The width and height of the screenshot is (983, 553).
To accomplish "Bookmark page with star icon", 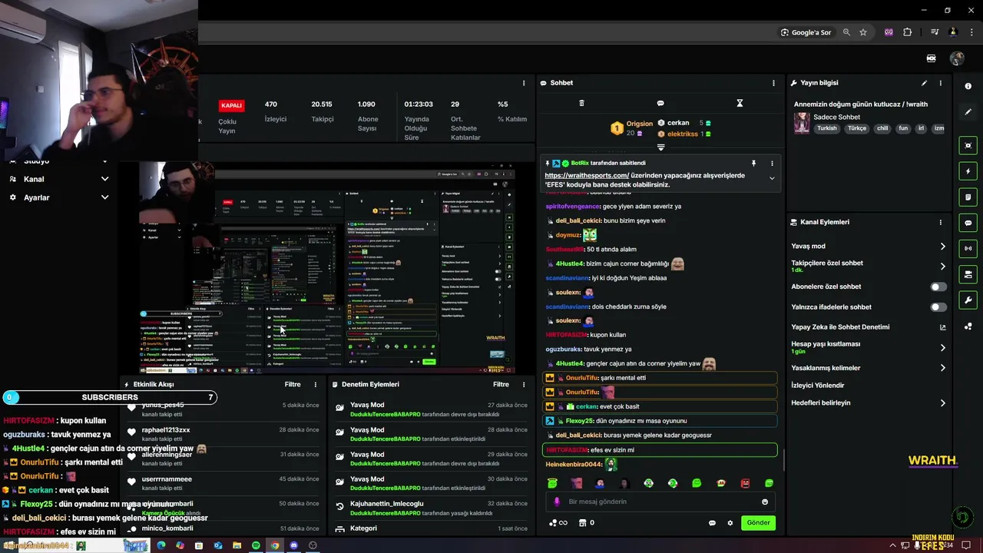I will point(863,32).
